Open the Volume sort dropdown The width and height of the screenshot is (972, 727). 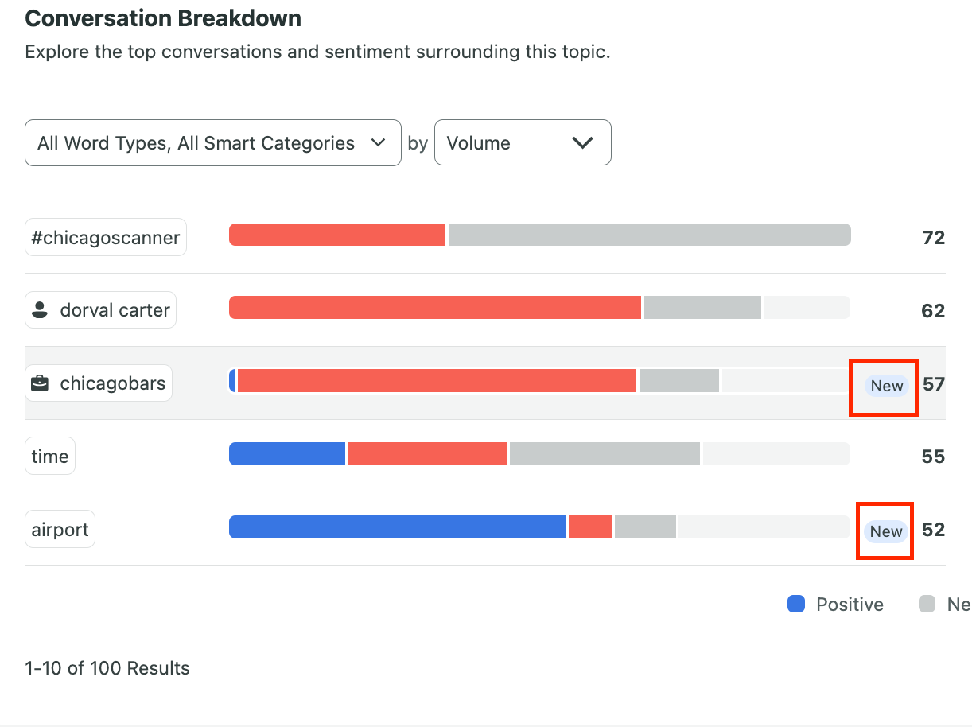click(523, 142)
